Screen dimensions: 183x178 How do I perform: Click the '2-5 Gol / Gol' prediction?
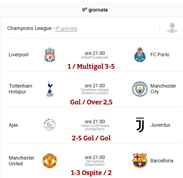(91, 138)
